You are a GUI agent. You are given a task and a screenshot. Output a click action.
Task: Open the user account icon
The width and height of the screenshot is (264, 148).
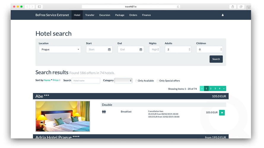pos(222,15)
